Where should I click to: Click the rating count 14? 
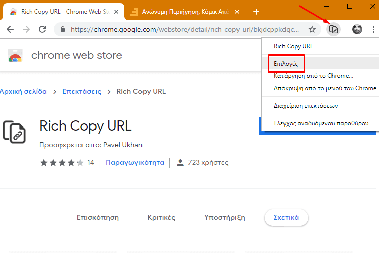click(x=91, y=162)
